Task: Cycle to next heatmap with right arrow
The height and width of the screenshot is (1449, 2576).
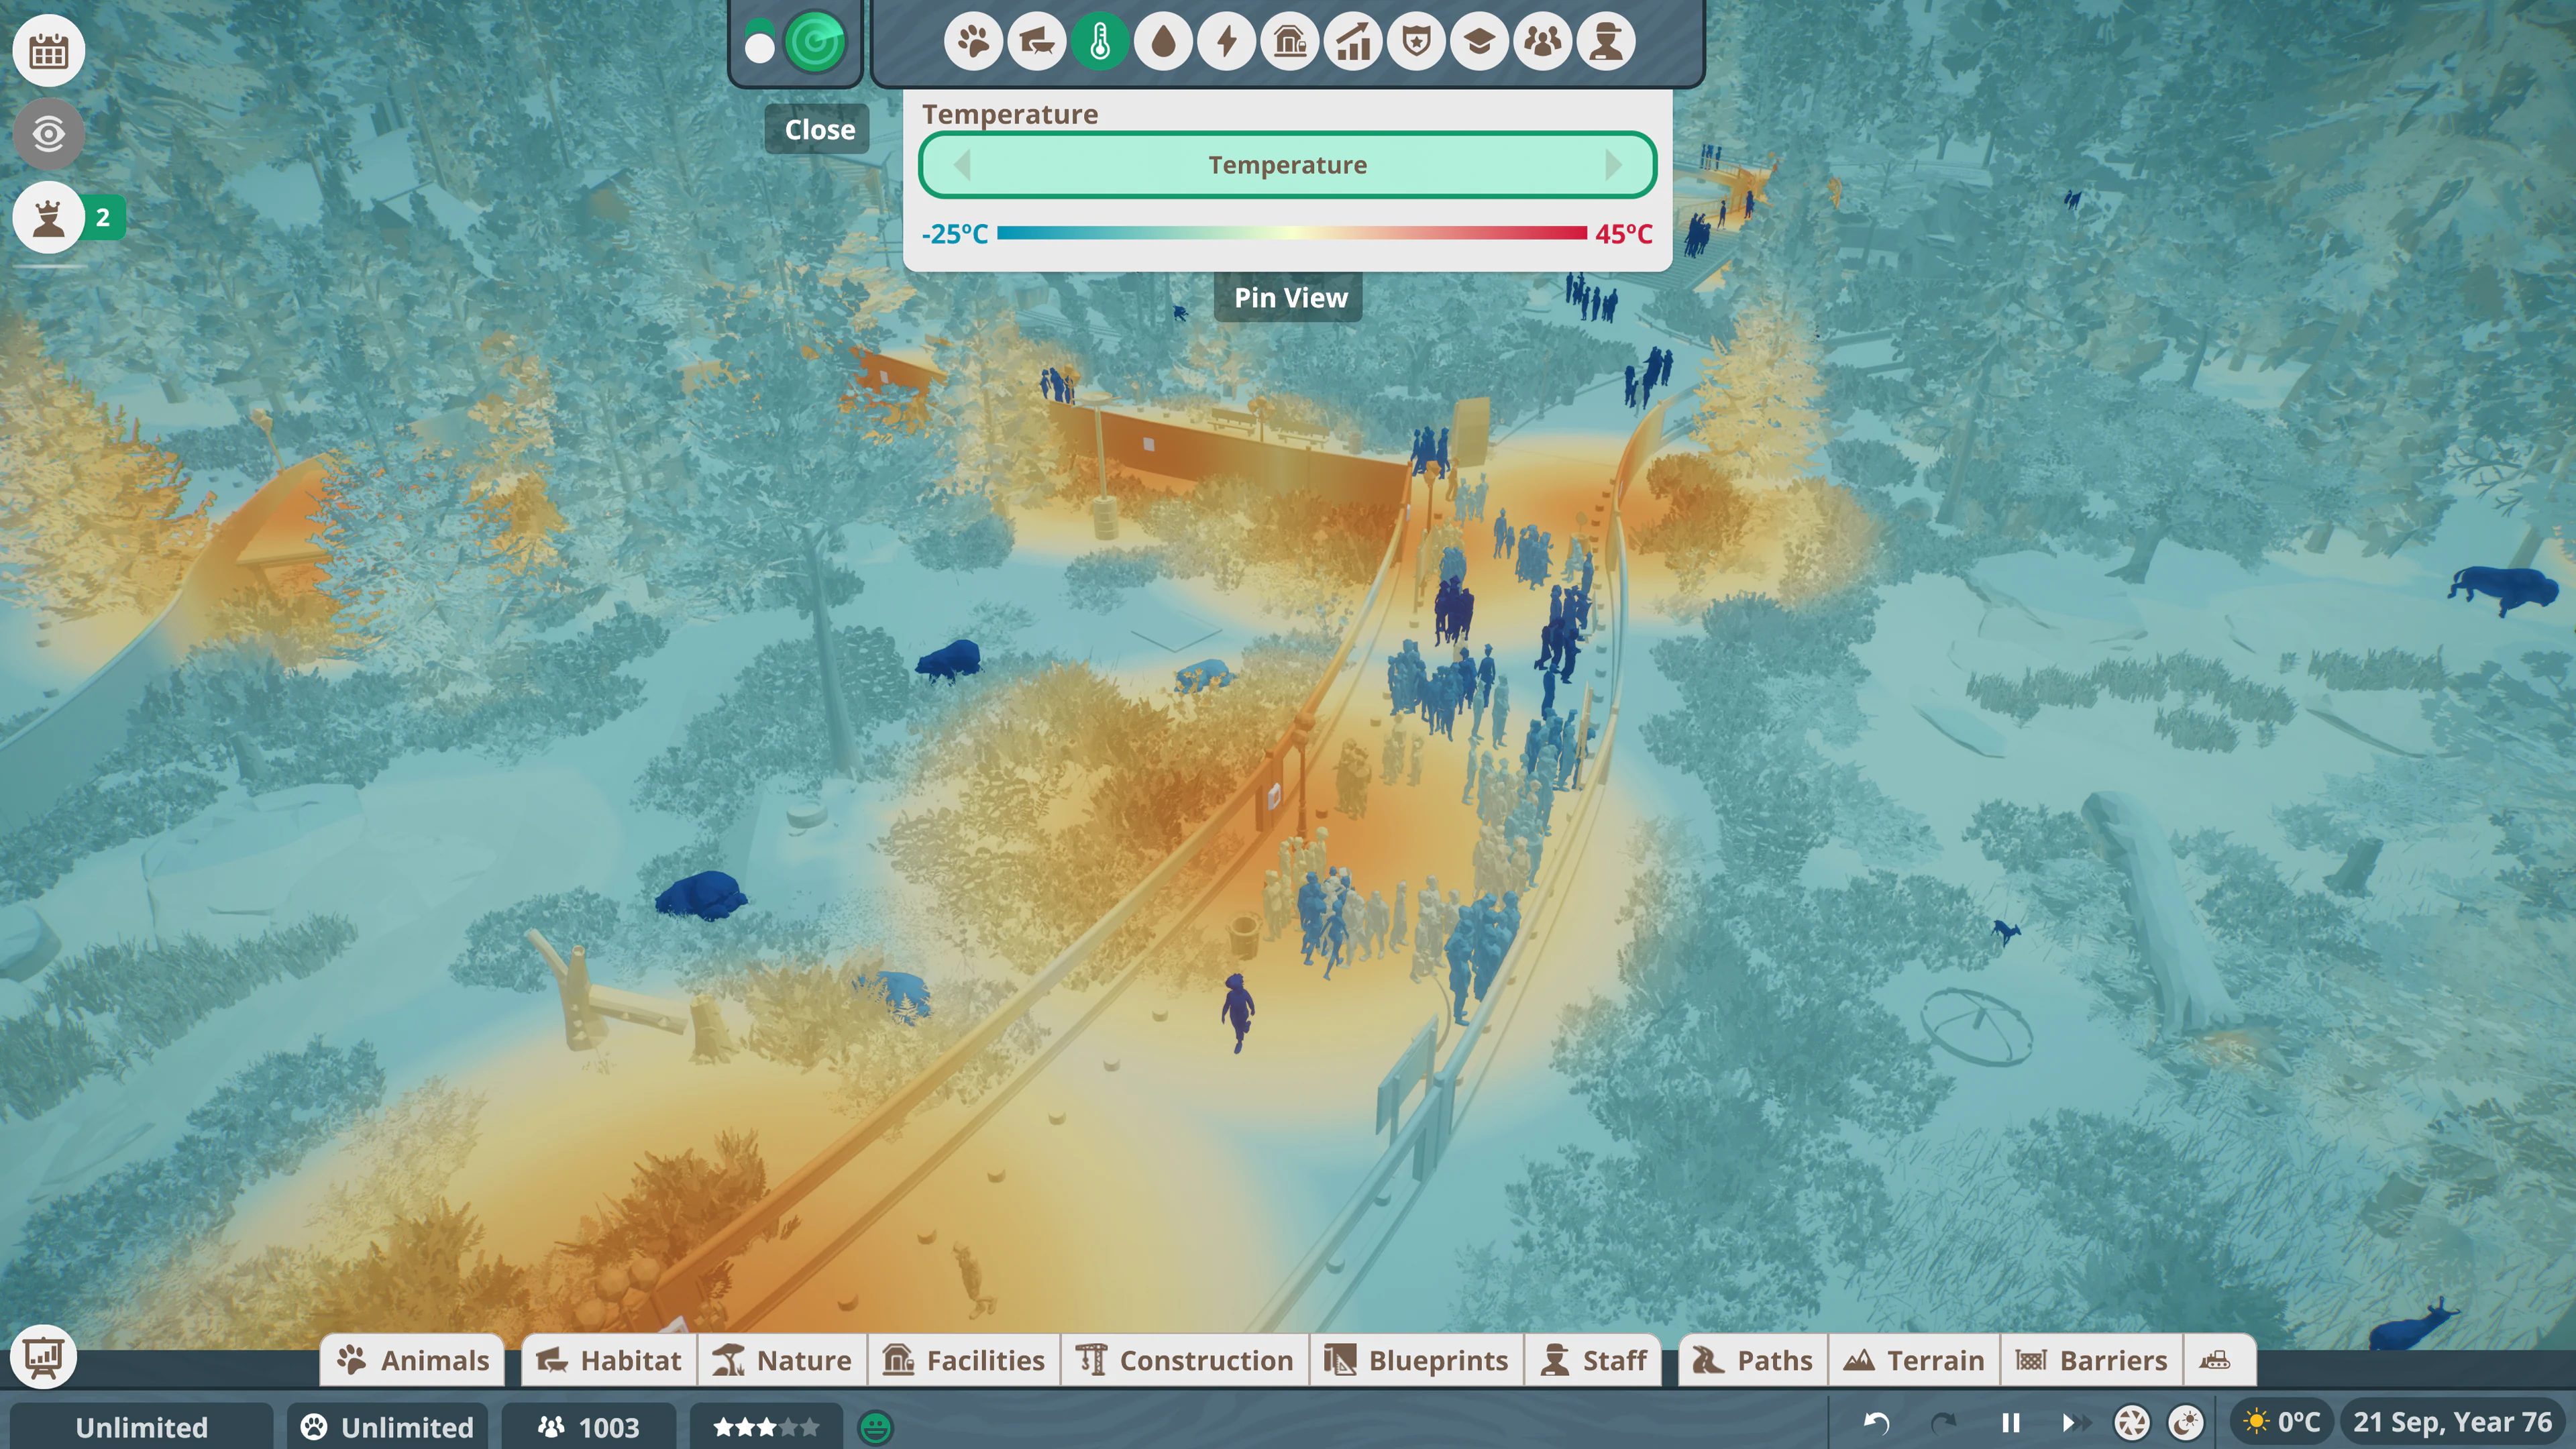Action: 1614,165
